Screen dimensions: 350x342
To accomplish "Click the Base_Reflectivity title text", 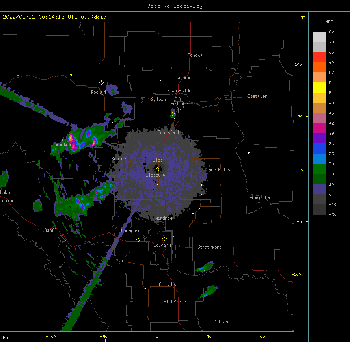I will tap(175, 6).
